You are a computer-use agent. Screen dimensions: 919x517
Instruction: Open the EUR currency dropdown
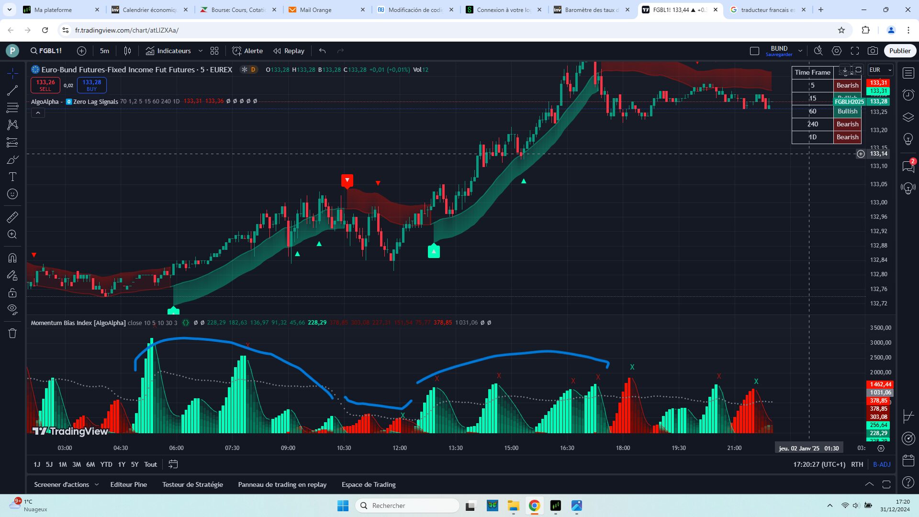click(x=880, y=70)
